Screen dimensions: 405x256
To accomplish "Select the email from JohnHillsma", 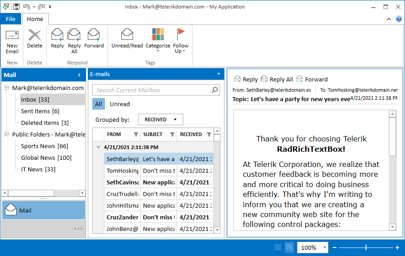I will coord(159,205).
